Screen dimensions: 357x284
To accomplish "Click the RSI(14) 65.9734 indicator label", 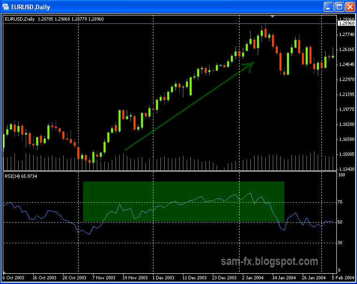I will [x=21, y=176].
